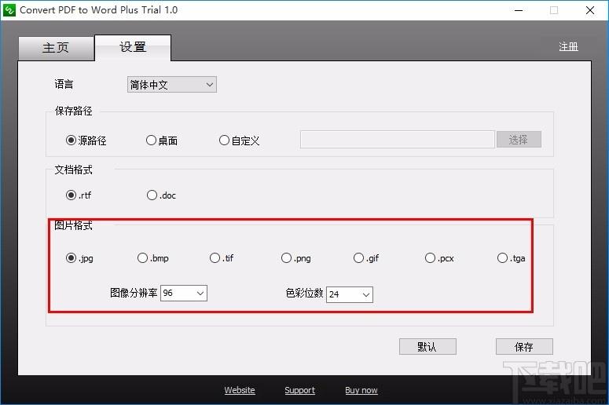Screen dimensions: 609x405
Task: Select .gif image format
Action: [366, 258]
